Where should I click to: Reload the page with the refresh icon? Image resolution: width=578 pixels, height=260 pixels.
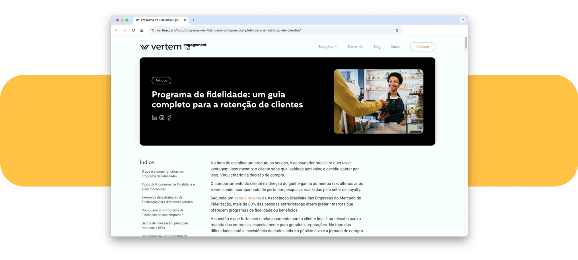coord(133,30)
